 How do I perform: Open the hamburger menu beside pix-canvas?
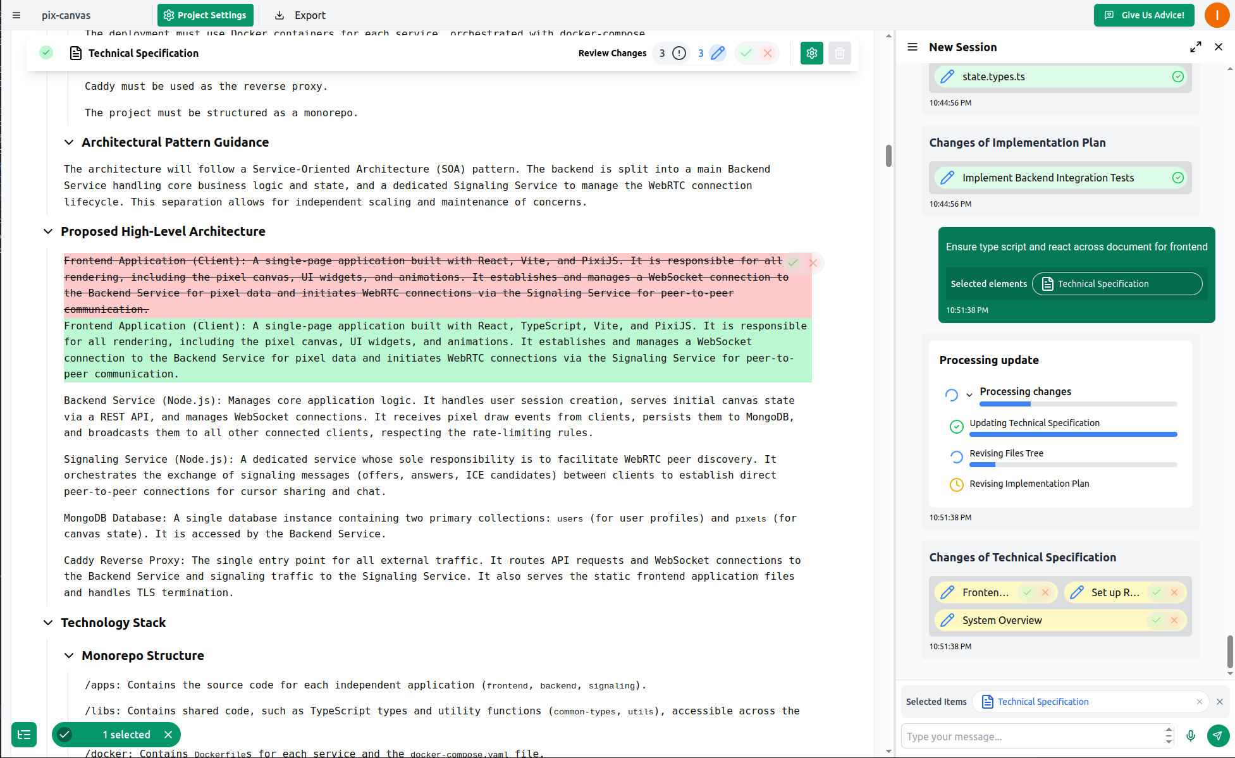(x=16, y=15)
